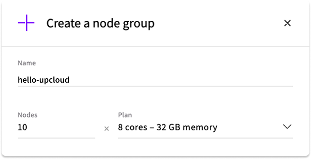
Task: Expand the Plan dropdown chevron arrow
Action: tap(287, 126)
